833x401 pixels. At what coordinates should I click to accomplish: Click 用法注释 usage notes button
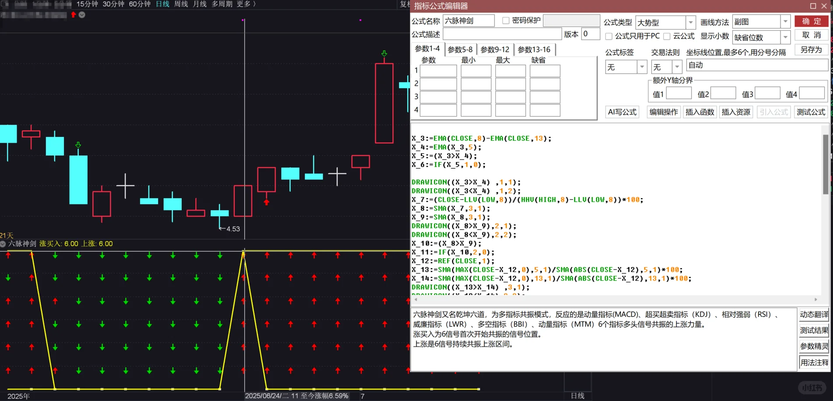coord(814,362)
